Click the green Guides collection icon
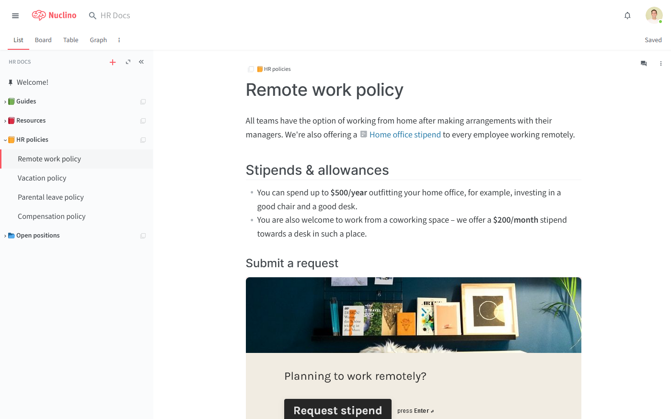 [x=12, y=102]
